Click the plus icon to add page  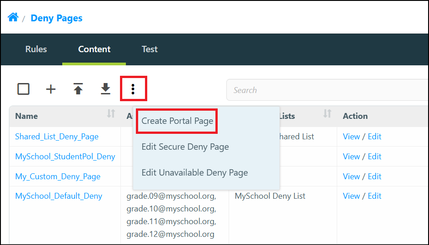pos(50,89)
